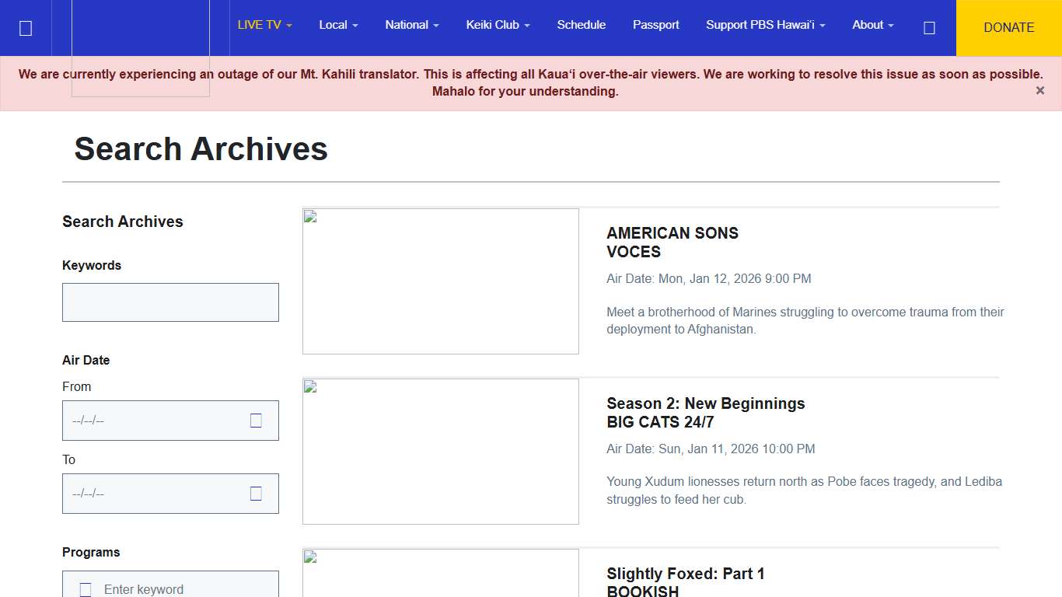Open the Passport menu item
1062x597 pixels.
[655, 25]
